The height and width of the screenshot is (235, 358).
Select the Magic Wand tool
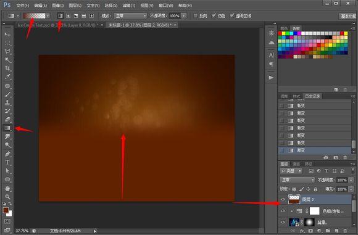(x=7, y=60)
